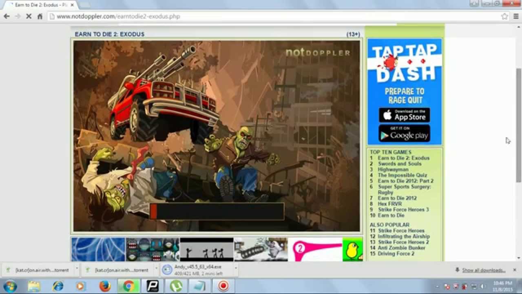This screenshot has height=294, width=522.
Task: Open Windows Media Player from the taskbar
Action: pyautogui.click(x=80, y=286)
